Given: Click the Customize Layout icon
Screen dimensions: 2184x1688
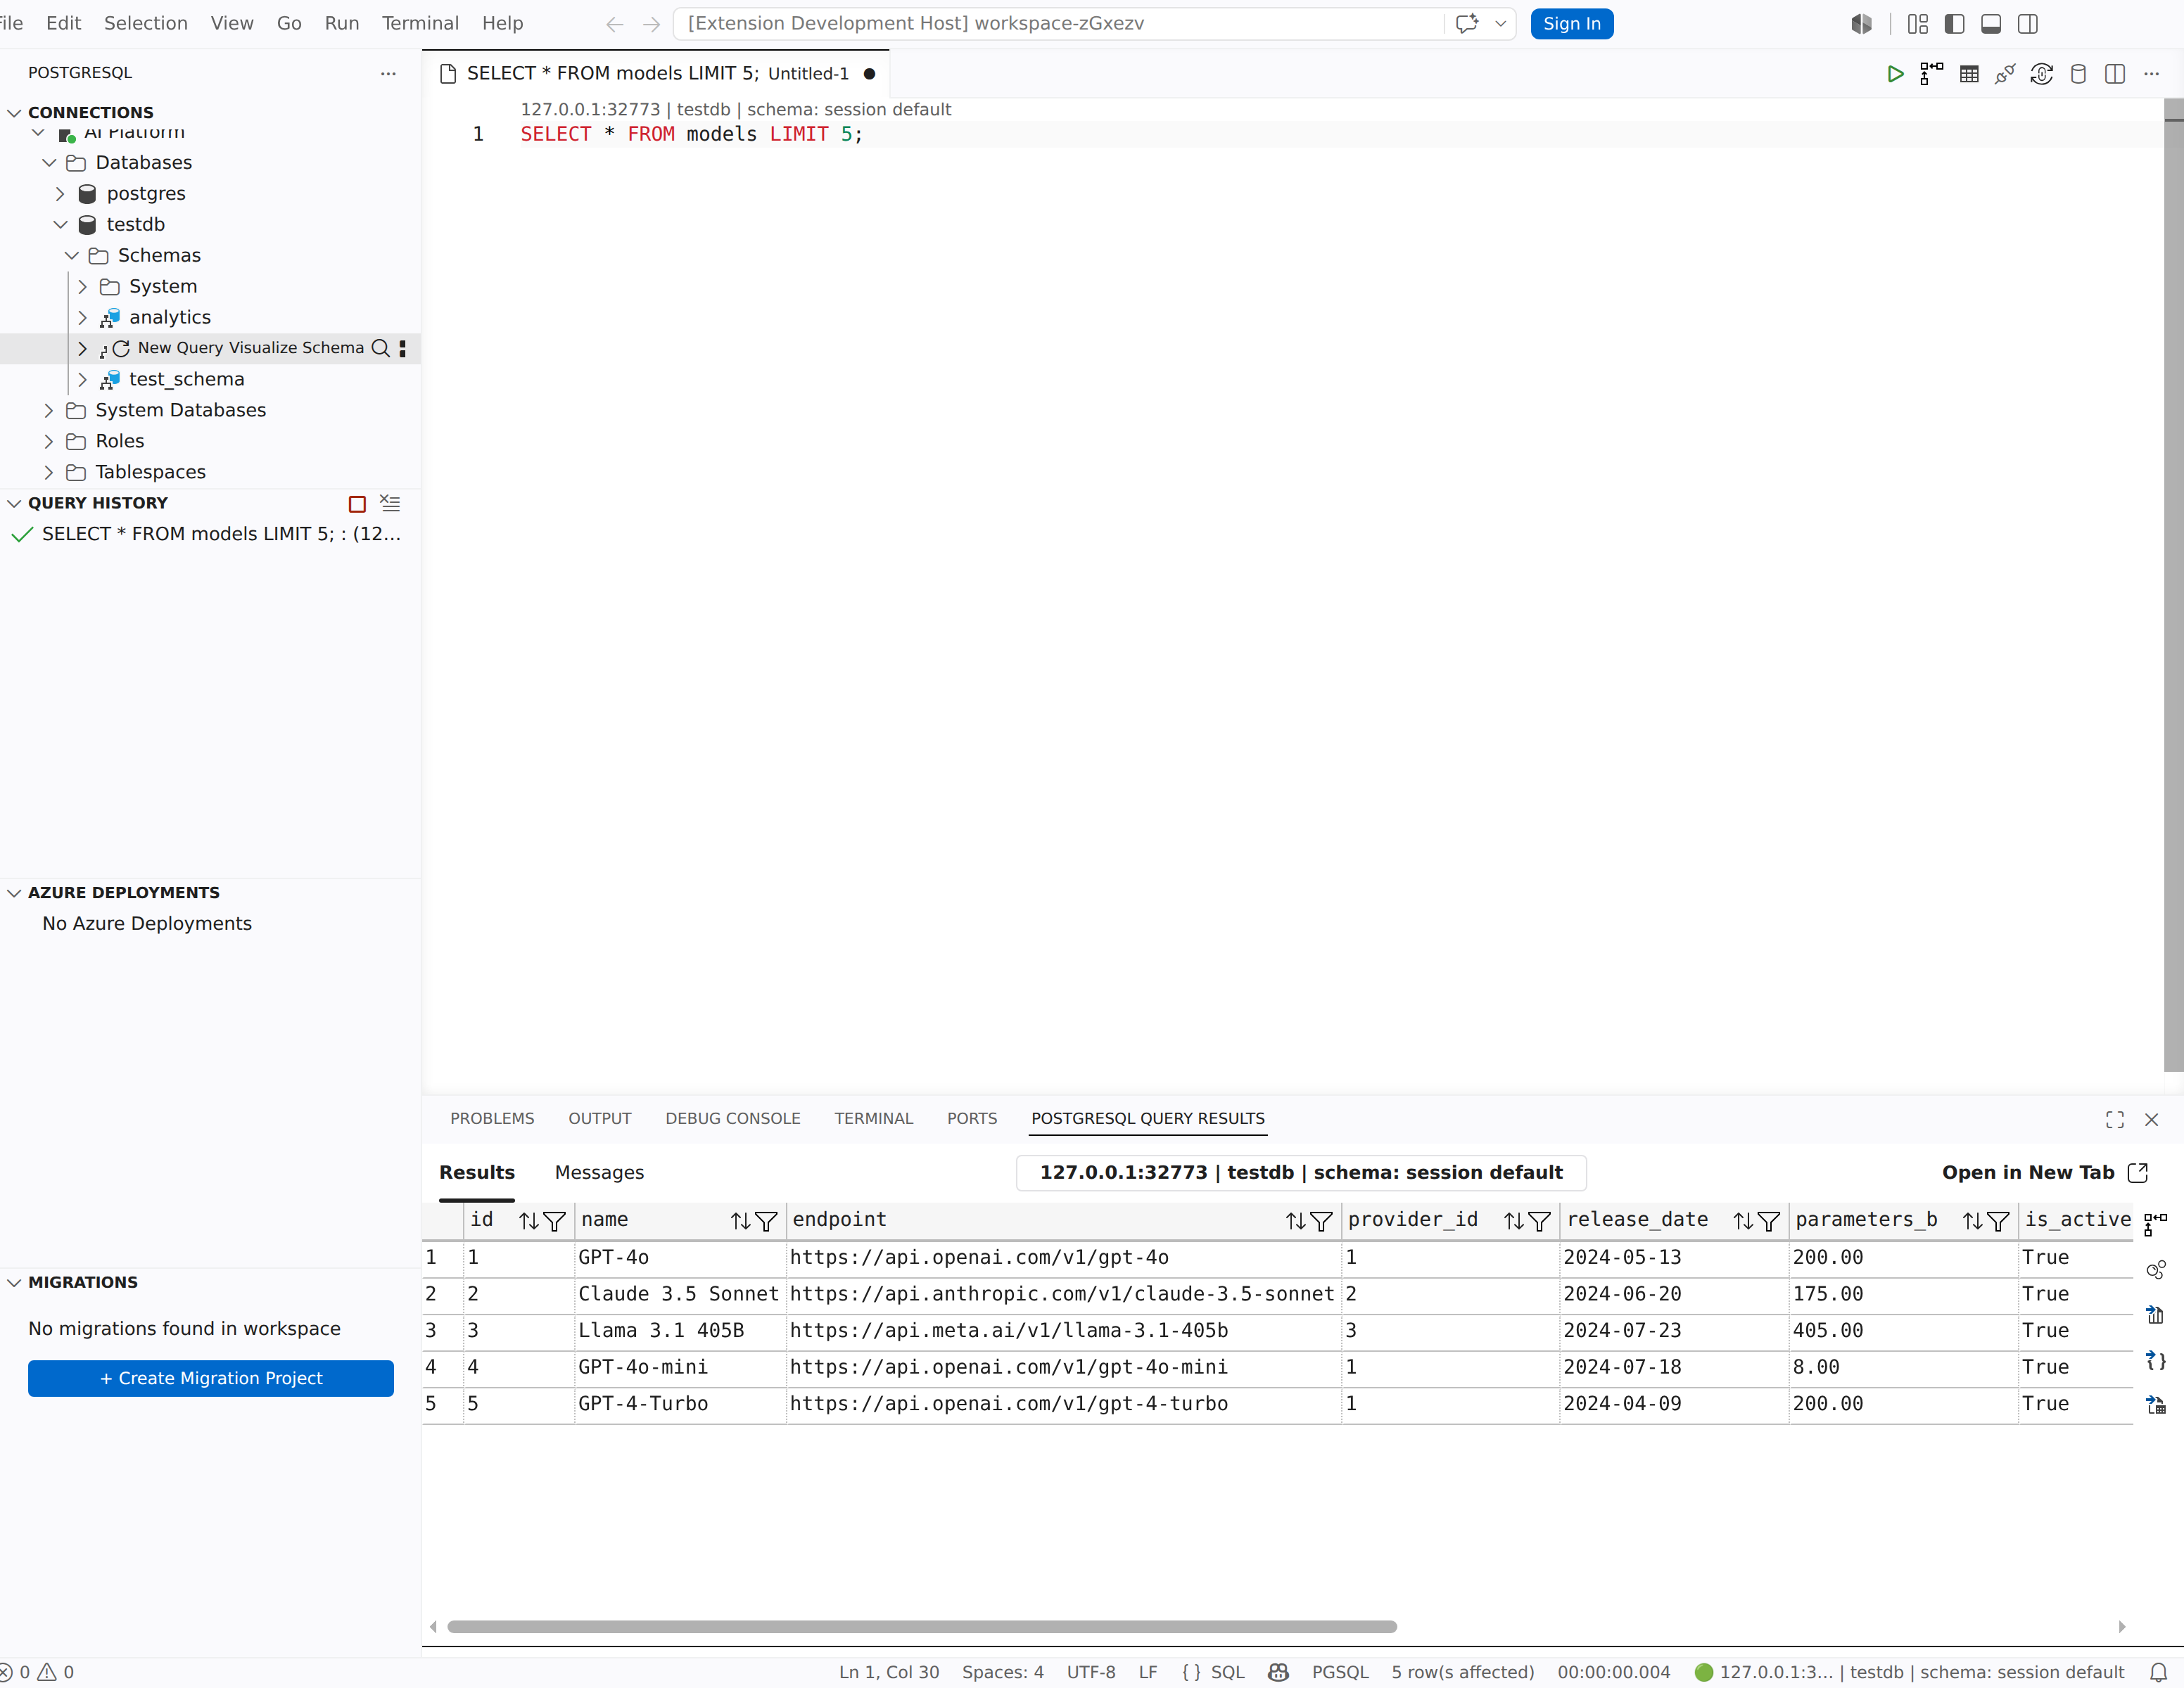Looking at the screenshot, I should point(1918,24).
